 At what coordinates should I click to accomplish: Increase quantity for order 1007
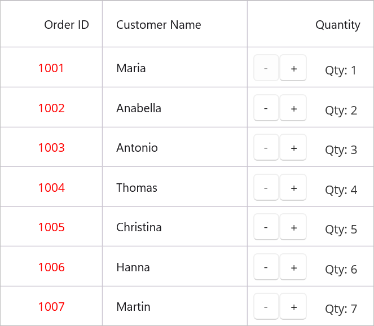pyautogui.click(x=293, y=307)
